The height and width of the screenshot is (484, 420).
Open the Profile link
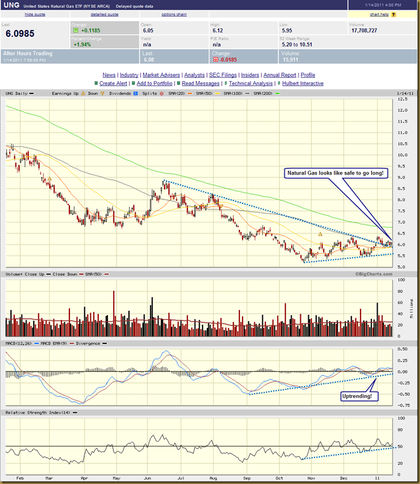pyautogui.click(x=308, y=75)
